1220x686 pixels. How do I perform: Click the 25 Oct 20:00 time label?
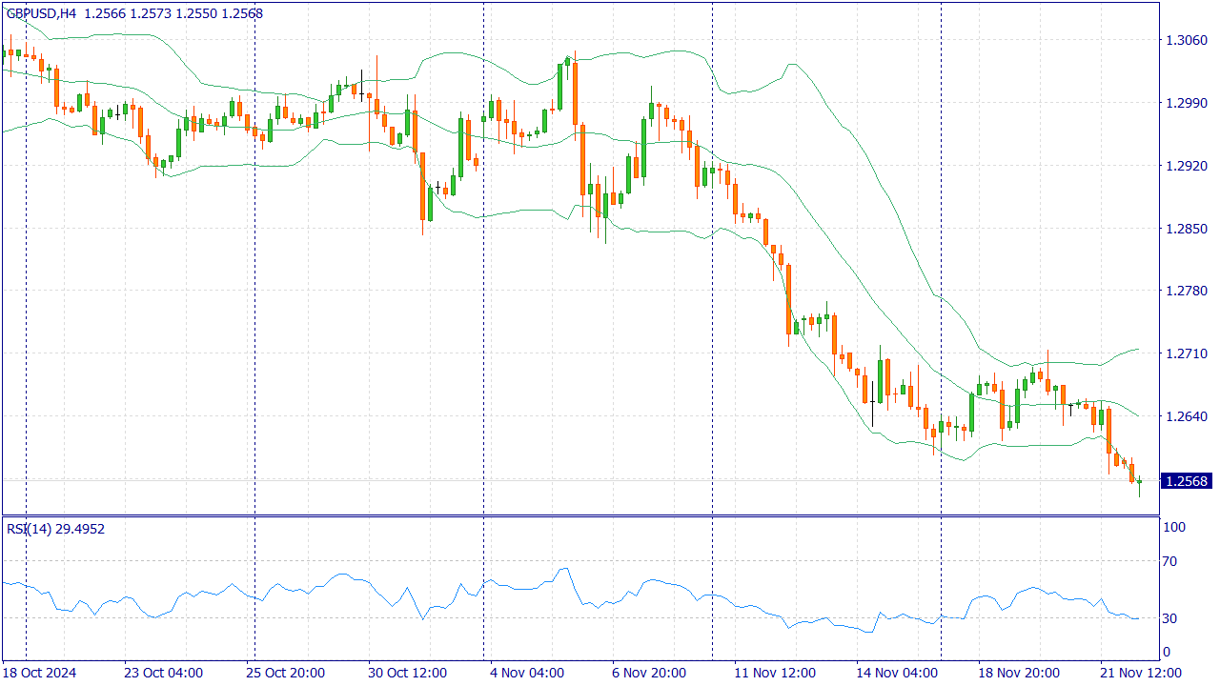285,673
